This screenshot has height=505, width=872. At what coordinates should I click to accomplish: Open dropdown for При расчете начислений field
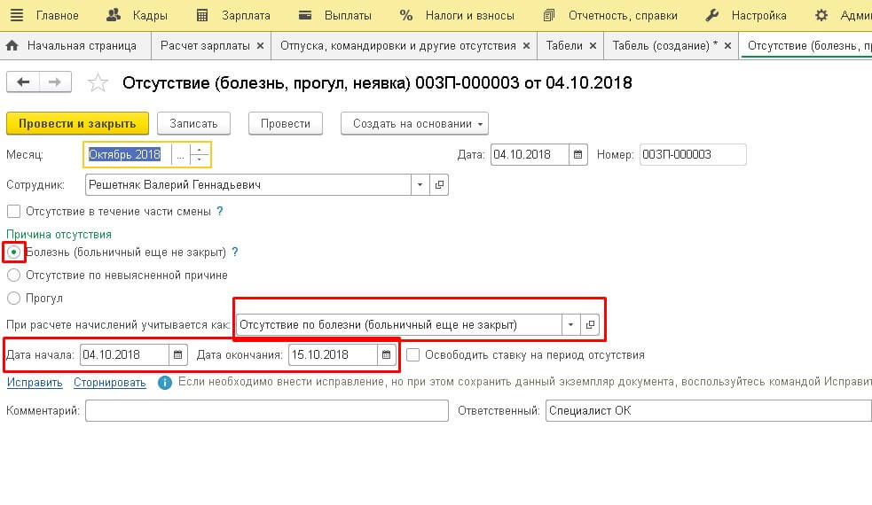(570, 325)
